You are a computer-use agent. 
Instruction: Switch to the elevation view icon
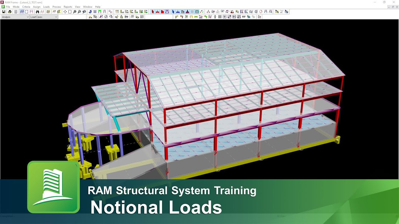[31, 12]
